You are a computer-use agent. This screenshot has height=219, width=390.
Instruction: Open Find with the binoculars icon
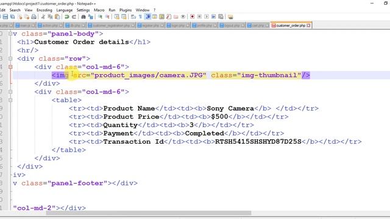83,17
